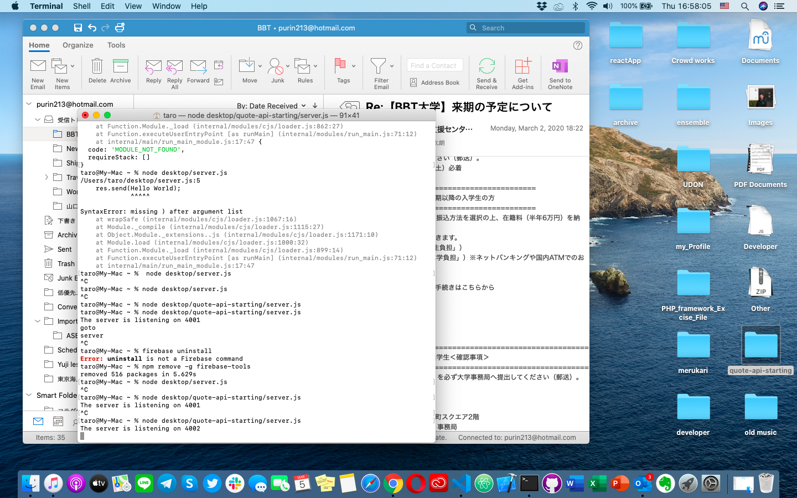The height and width of the screenshot is (498, 797).
Task: Click the date and time in menu bar
Action: (x=686, y=6)
